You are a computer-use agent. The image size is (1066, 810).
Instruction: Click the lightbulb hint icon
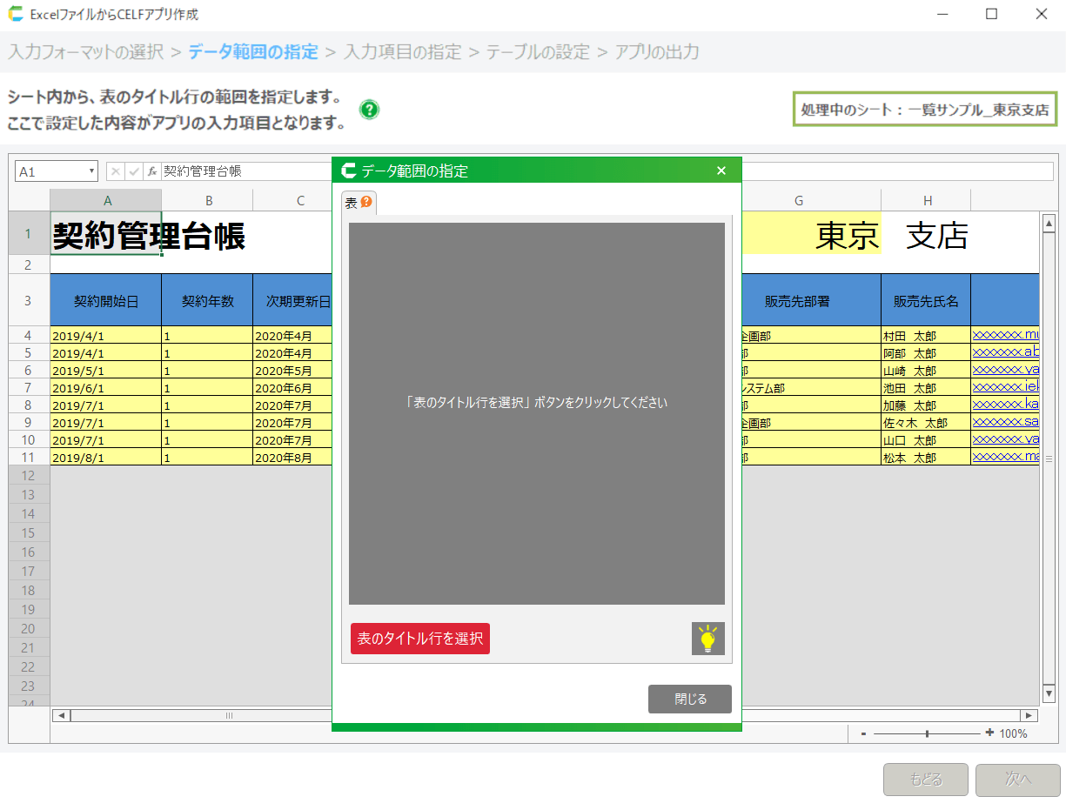tap(707, 639)
